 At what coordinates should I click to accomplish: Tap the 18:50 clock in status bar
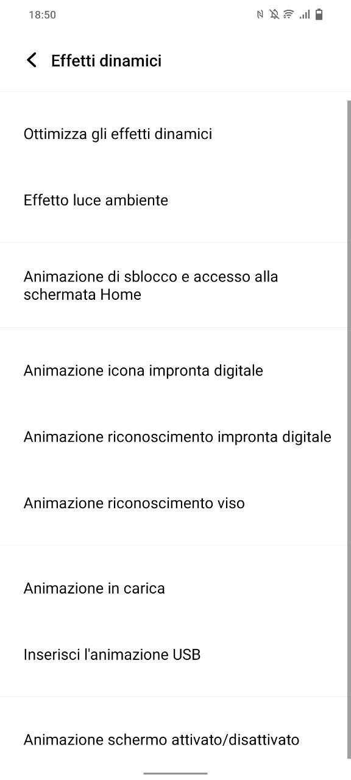42,15
